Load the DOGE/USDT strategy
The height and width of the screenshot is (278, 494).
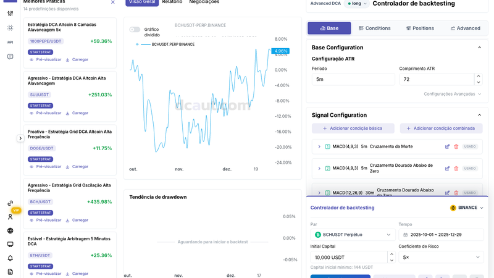pyautogui.click(x=77, y=167)
